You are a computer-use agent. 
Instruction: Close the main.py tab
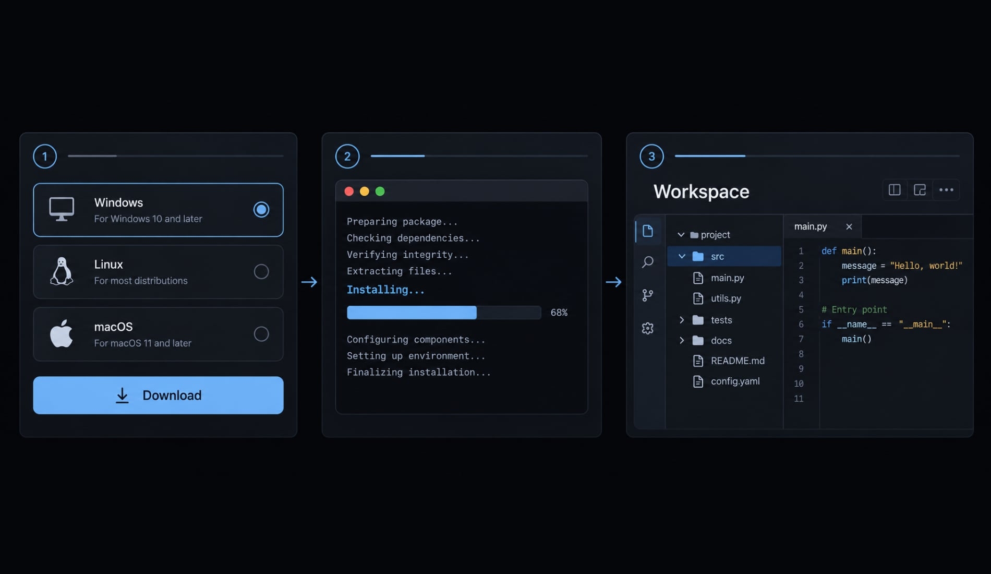click(849, 226)
